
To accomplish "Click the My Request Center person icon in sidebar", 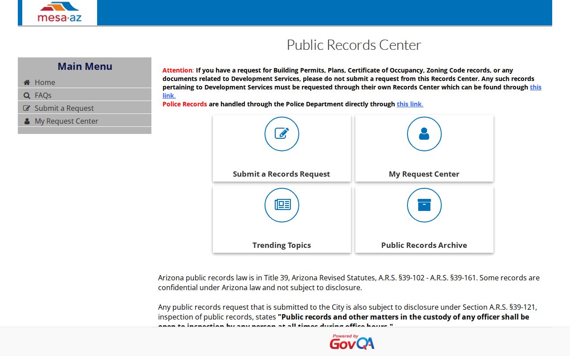I will tap(27, 121).
